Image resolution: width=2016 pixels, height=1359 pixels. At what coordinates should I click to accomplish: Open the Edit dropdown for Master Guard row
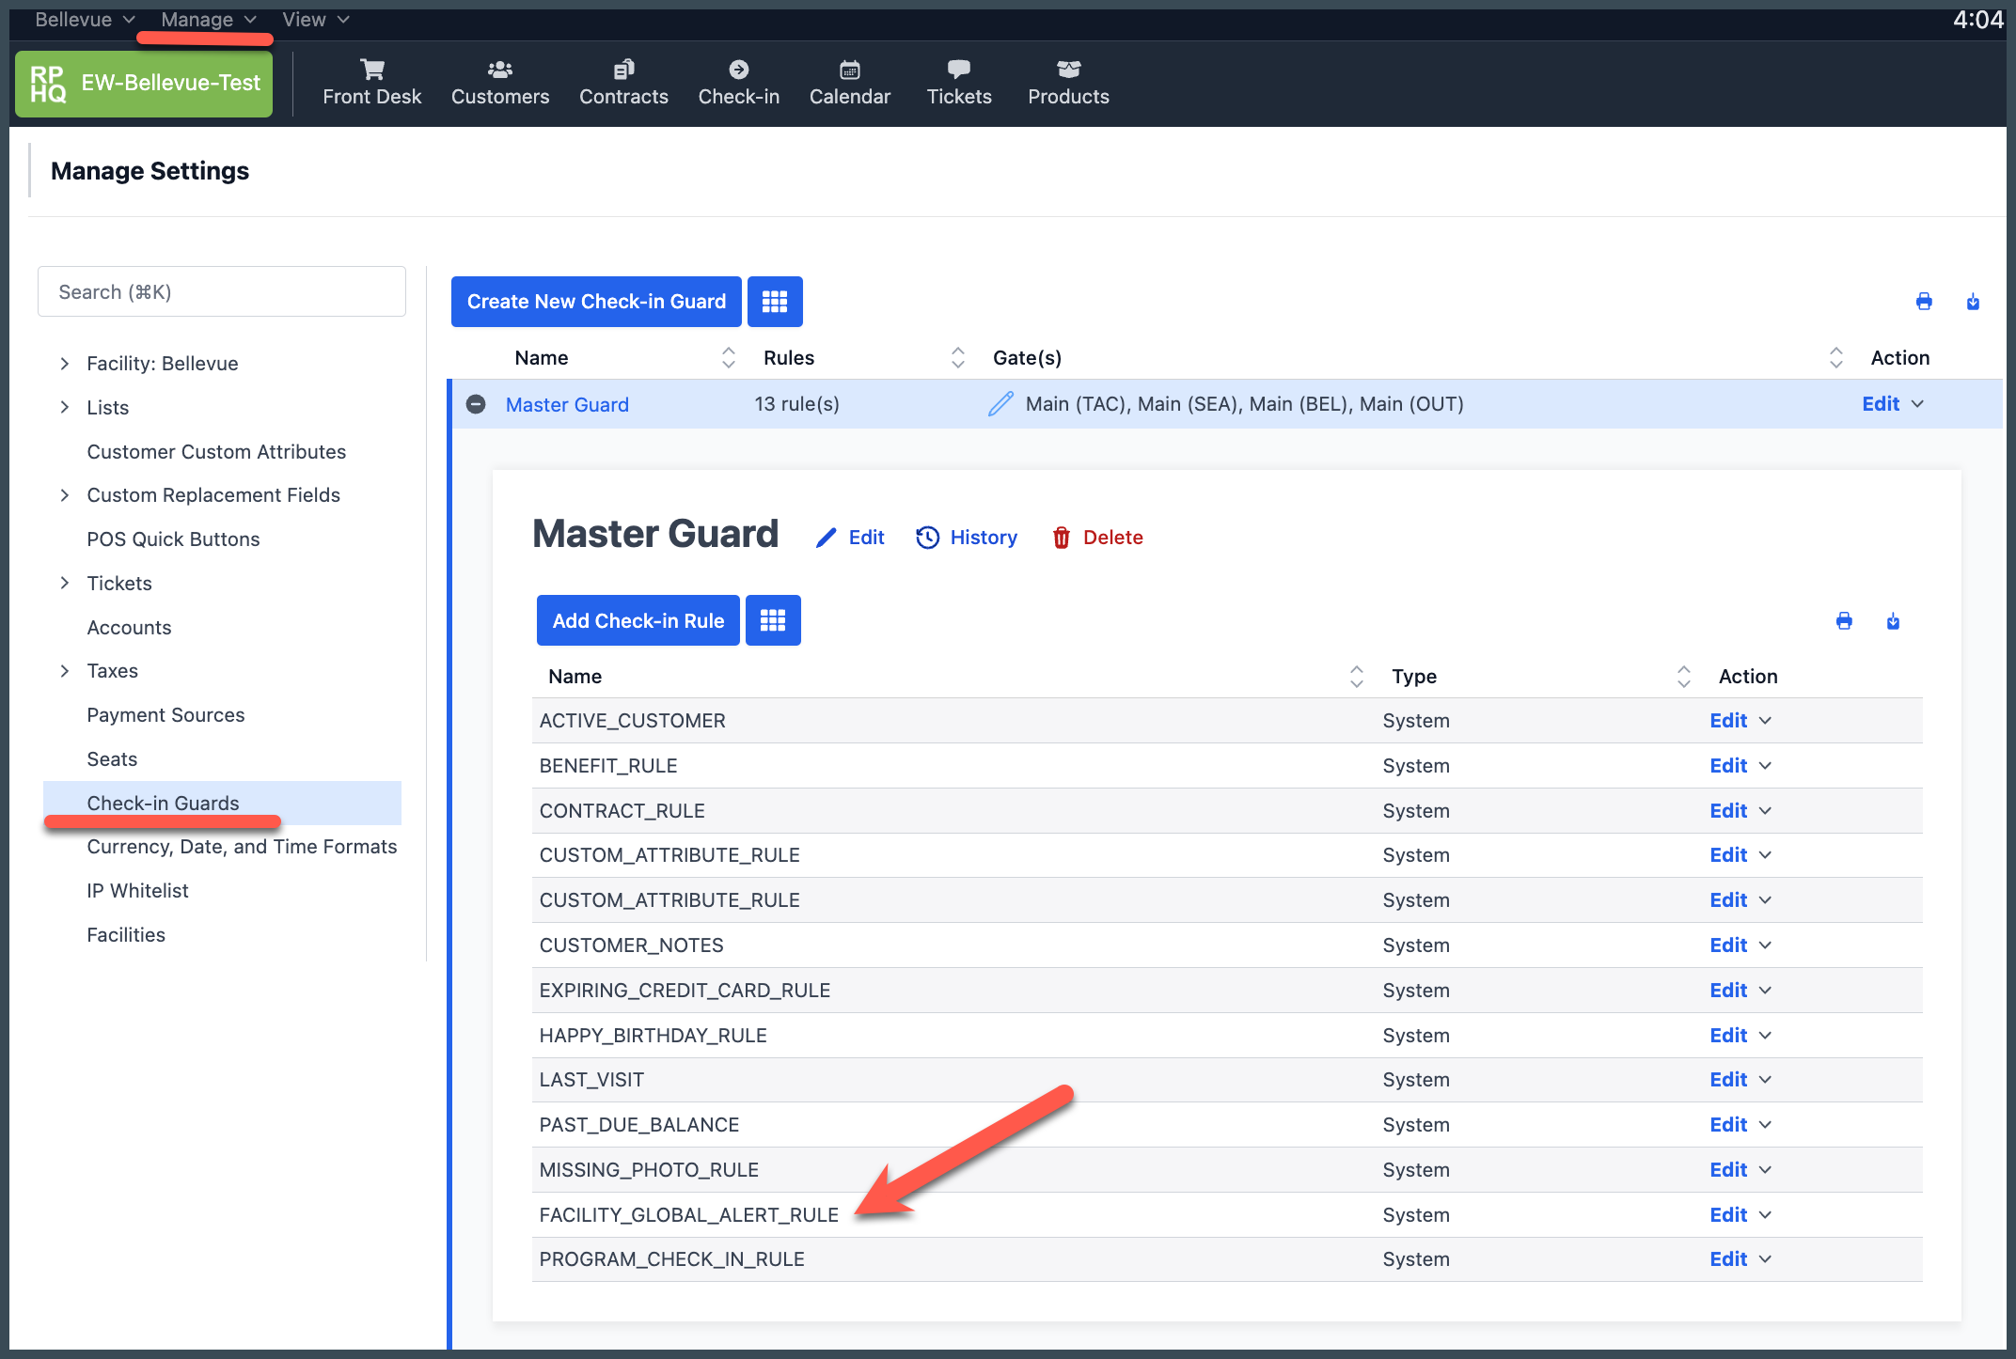click(x=1893, y=404)
